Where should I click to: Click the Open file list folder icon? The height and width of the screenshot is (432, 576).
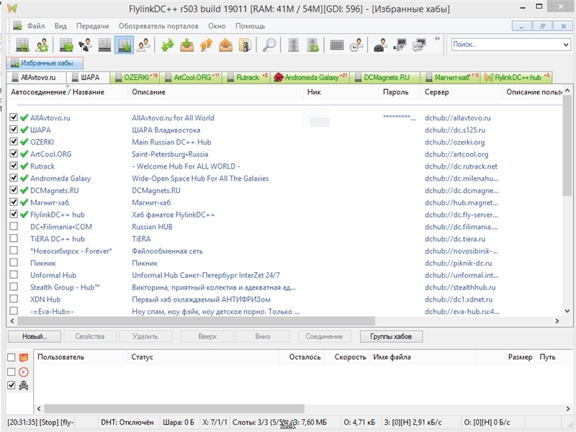click(245, 45)
